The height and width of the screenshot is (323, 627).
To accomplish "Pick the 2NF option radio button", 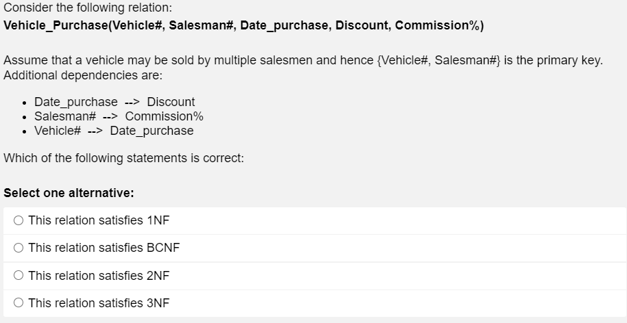I will (x=19, y=276).
